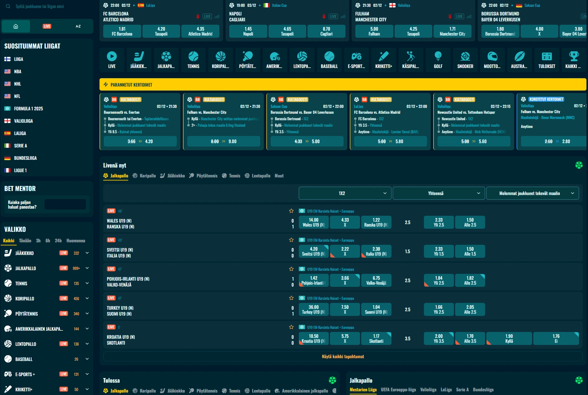Open the Yhteensä market dropdown
This screenshot has height=395, width=588.
pos(438,193)
